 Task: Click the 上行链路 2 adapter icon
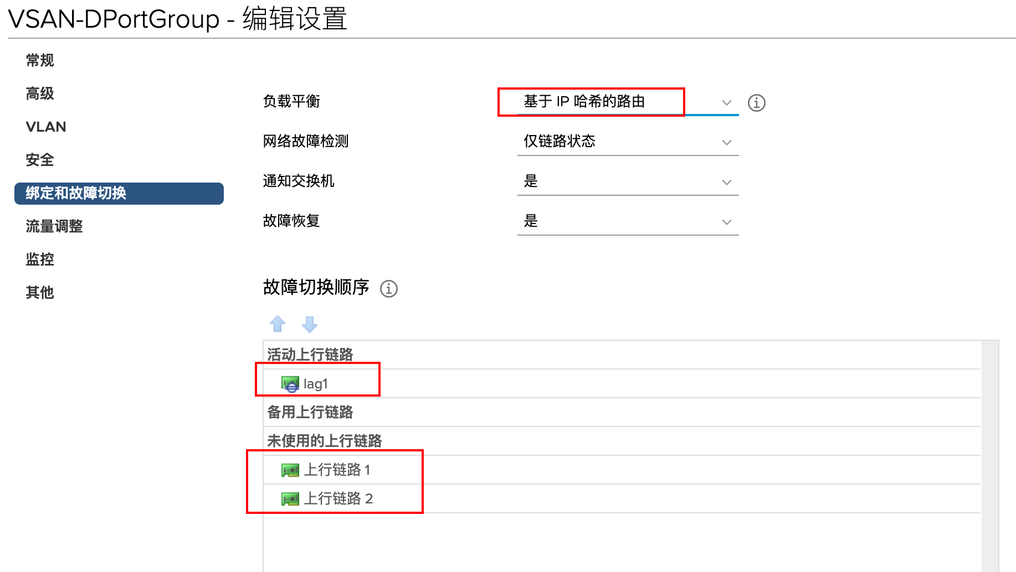click(x=290, y=499)
